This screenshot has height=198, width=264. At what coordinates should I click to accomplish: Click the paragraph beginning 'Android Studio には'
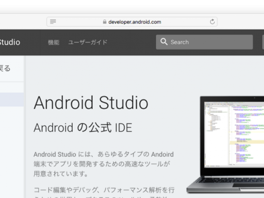[104, 164]
